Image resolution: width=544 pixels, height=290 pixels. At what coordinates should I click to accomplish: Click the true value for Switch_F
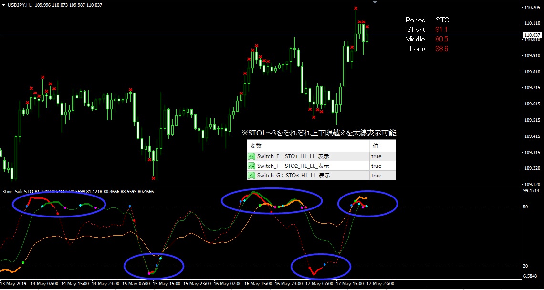[376, 166]
